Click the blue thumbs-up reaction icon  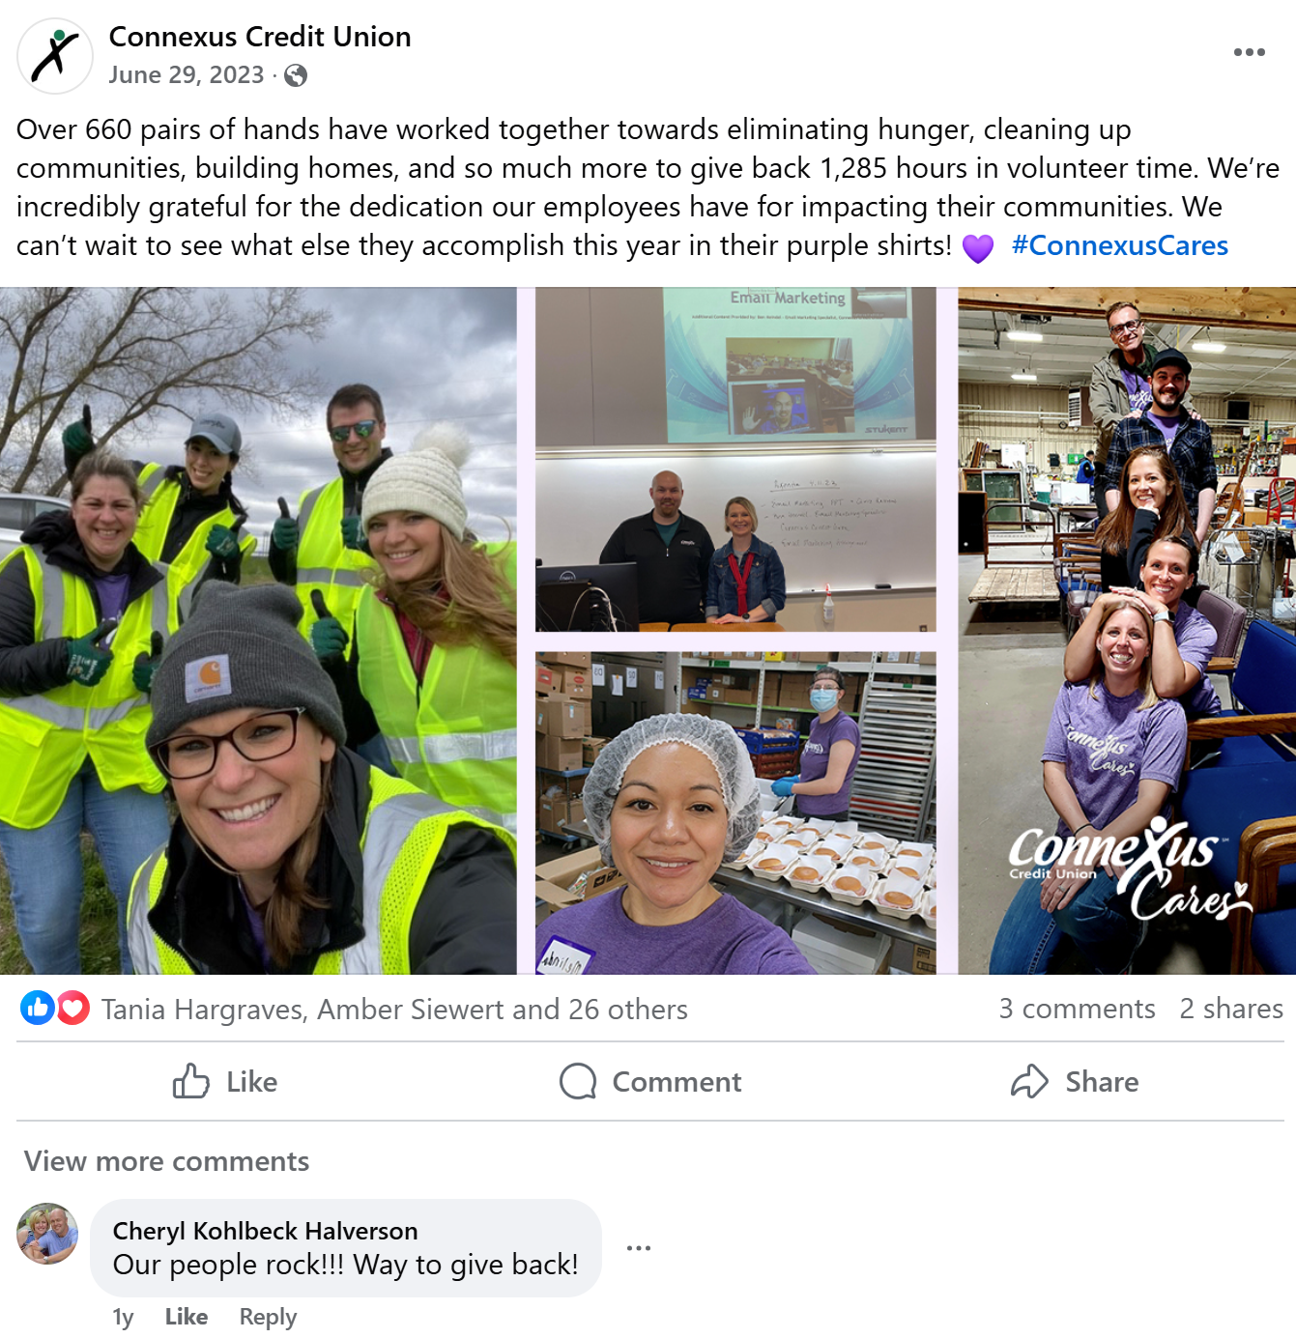pos(38,1009)
